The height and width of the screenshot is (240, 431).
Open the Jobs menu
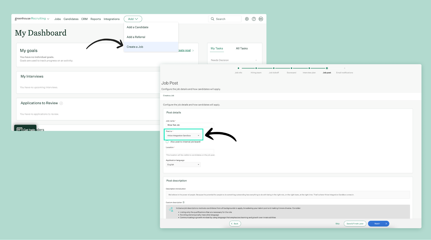click(x=57, y=19)
